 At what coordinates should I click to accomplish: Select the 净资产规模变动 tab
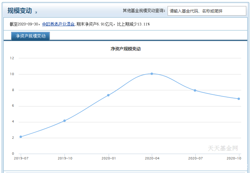tap(30, 36)
